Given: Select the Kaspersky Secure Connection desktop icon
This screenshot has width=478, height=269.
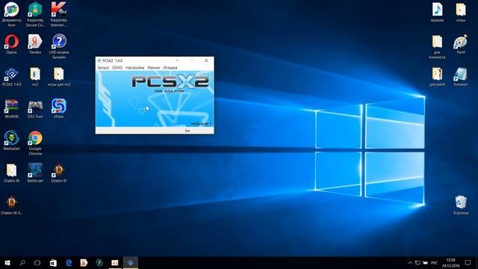Looking at the screenshot, I should click(35, 14).
